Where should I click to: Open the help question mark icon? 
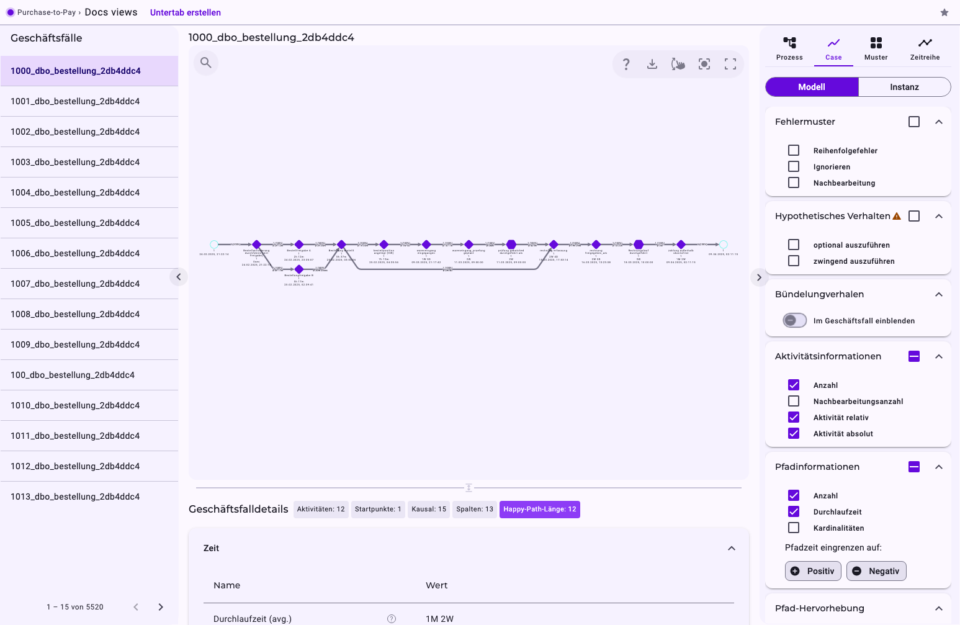click(626, 64)
